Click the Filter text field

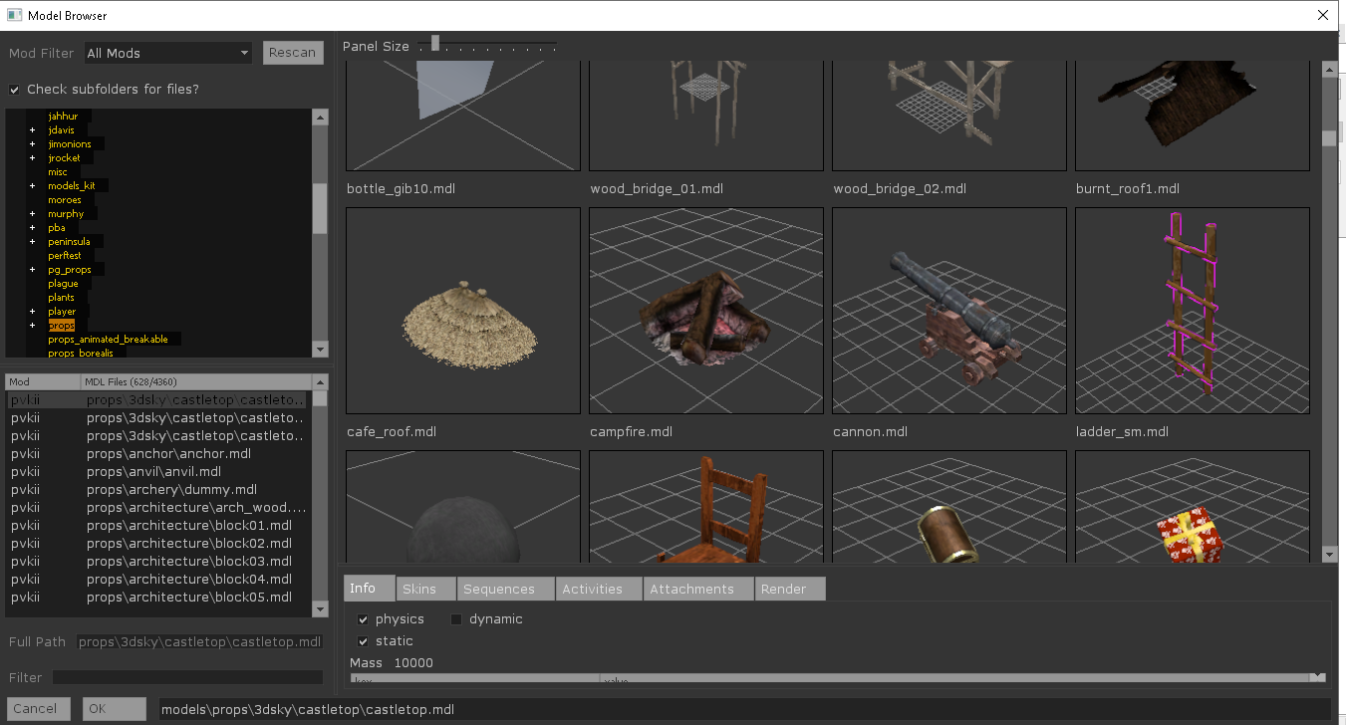pyautogui.click(x=188, y=677)
